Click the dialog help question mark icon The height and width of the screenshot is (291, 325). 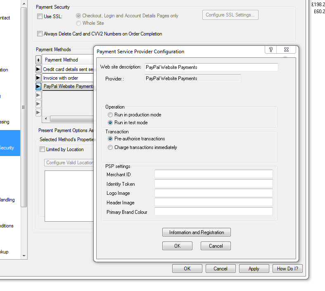tap(271, 50)
